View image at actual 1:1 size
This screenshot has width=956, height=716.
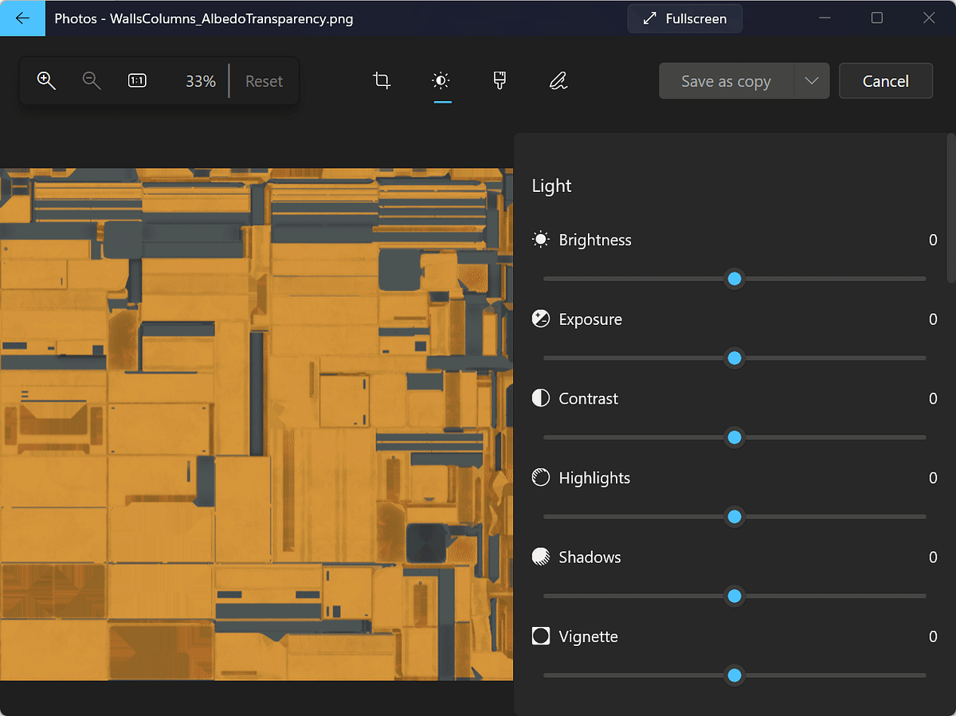(x=137, y=80)
